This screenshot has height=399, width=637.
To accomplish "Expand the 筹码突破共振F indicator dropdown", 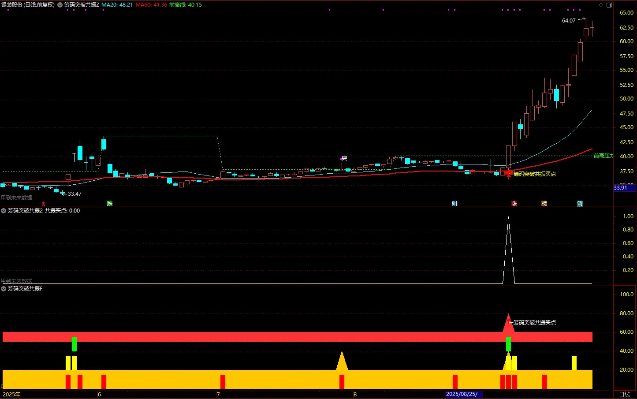I will (x=4, y=289).
